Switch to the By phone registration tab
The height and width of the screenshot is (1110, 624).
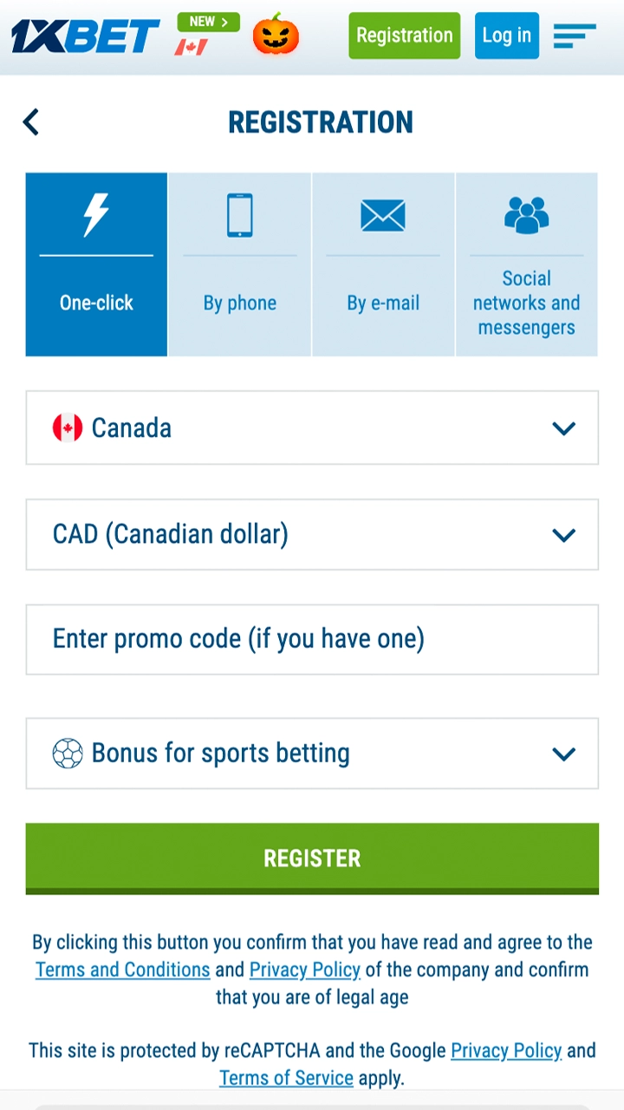click(239, 264)
